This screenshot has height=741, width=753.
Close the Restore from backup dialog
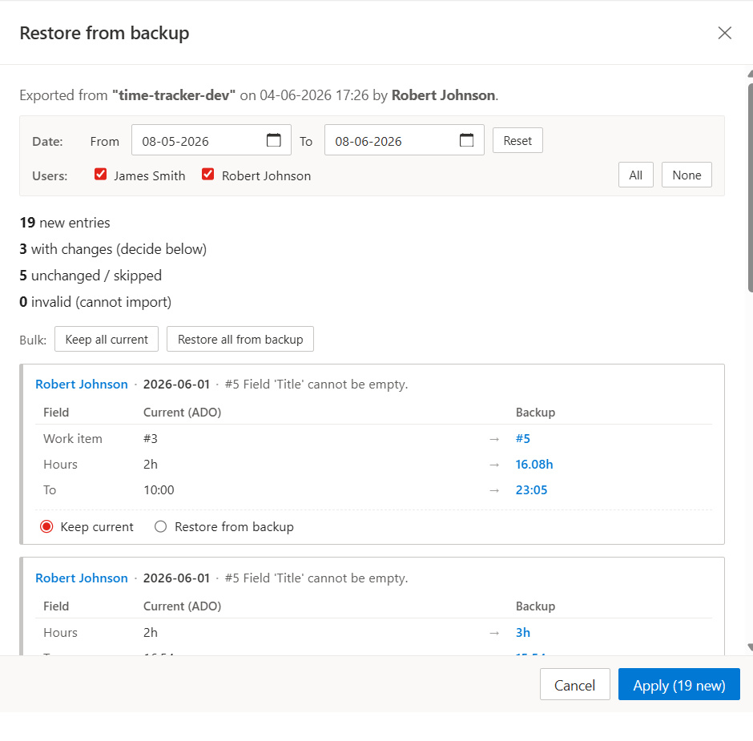724,33
